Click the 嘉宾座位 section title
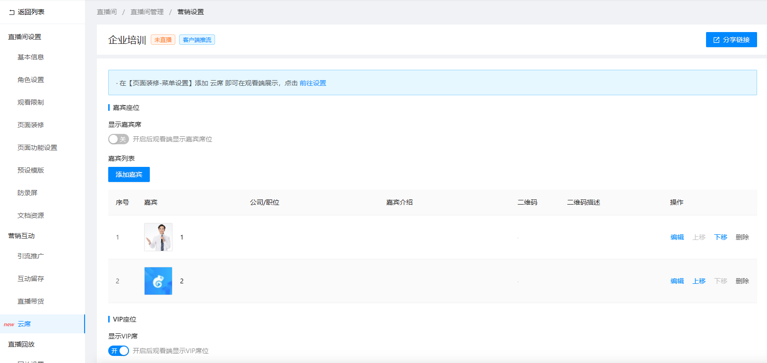This screenshot has height=363, width=767. tap(126, 107)
